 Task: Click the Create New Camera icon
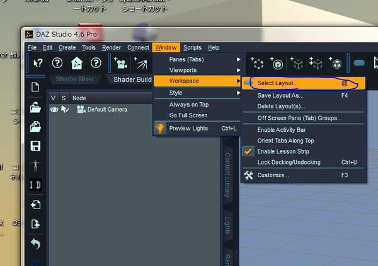121,64
